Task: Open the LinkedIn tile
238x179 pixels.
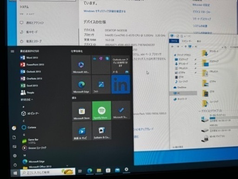Action: [x=120, y=84]
